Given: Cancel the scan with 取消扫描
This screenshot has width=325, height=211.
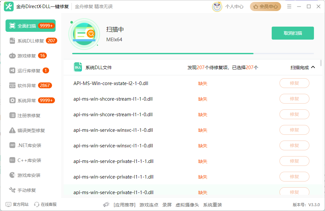Looking at the screenshot, I should pyautogui.click(x=292, y=33).
